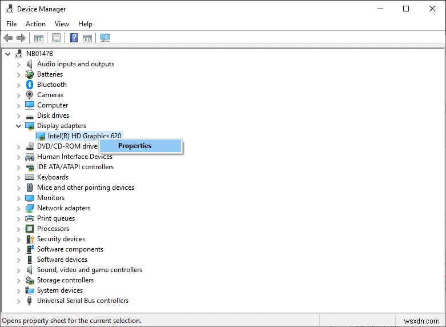
Task: Click the Scan for hardware changes icon
Action: [105, 38]
